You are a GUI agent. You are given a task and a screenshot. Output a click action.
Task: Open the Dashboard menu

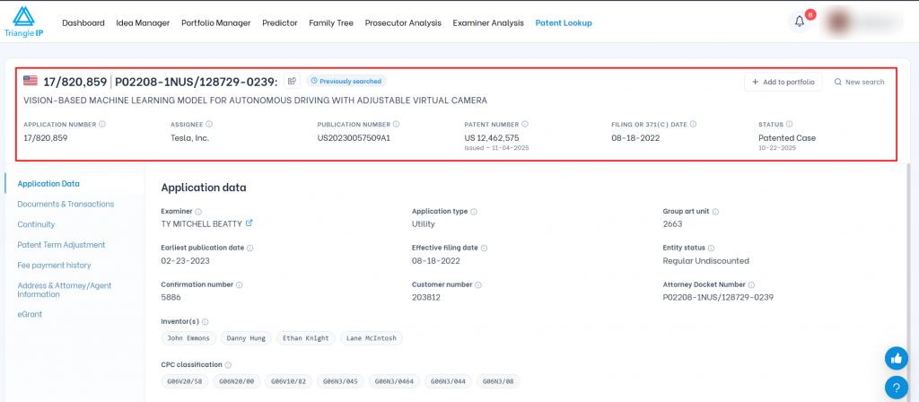83,22
